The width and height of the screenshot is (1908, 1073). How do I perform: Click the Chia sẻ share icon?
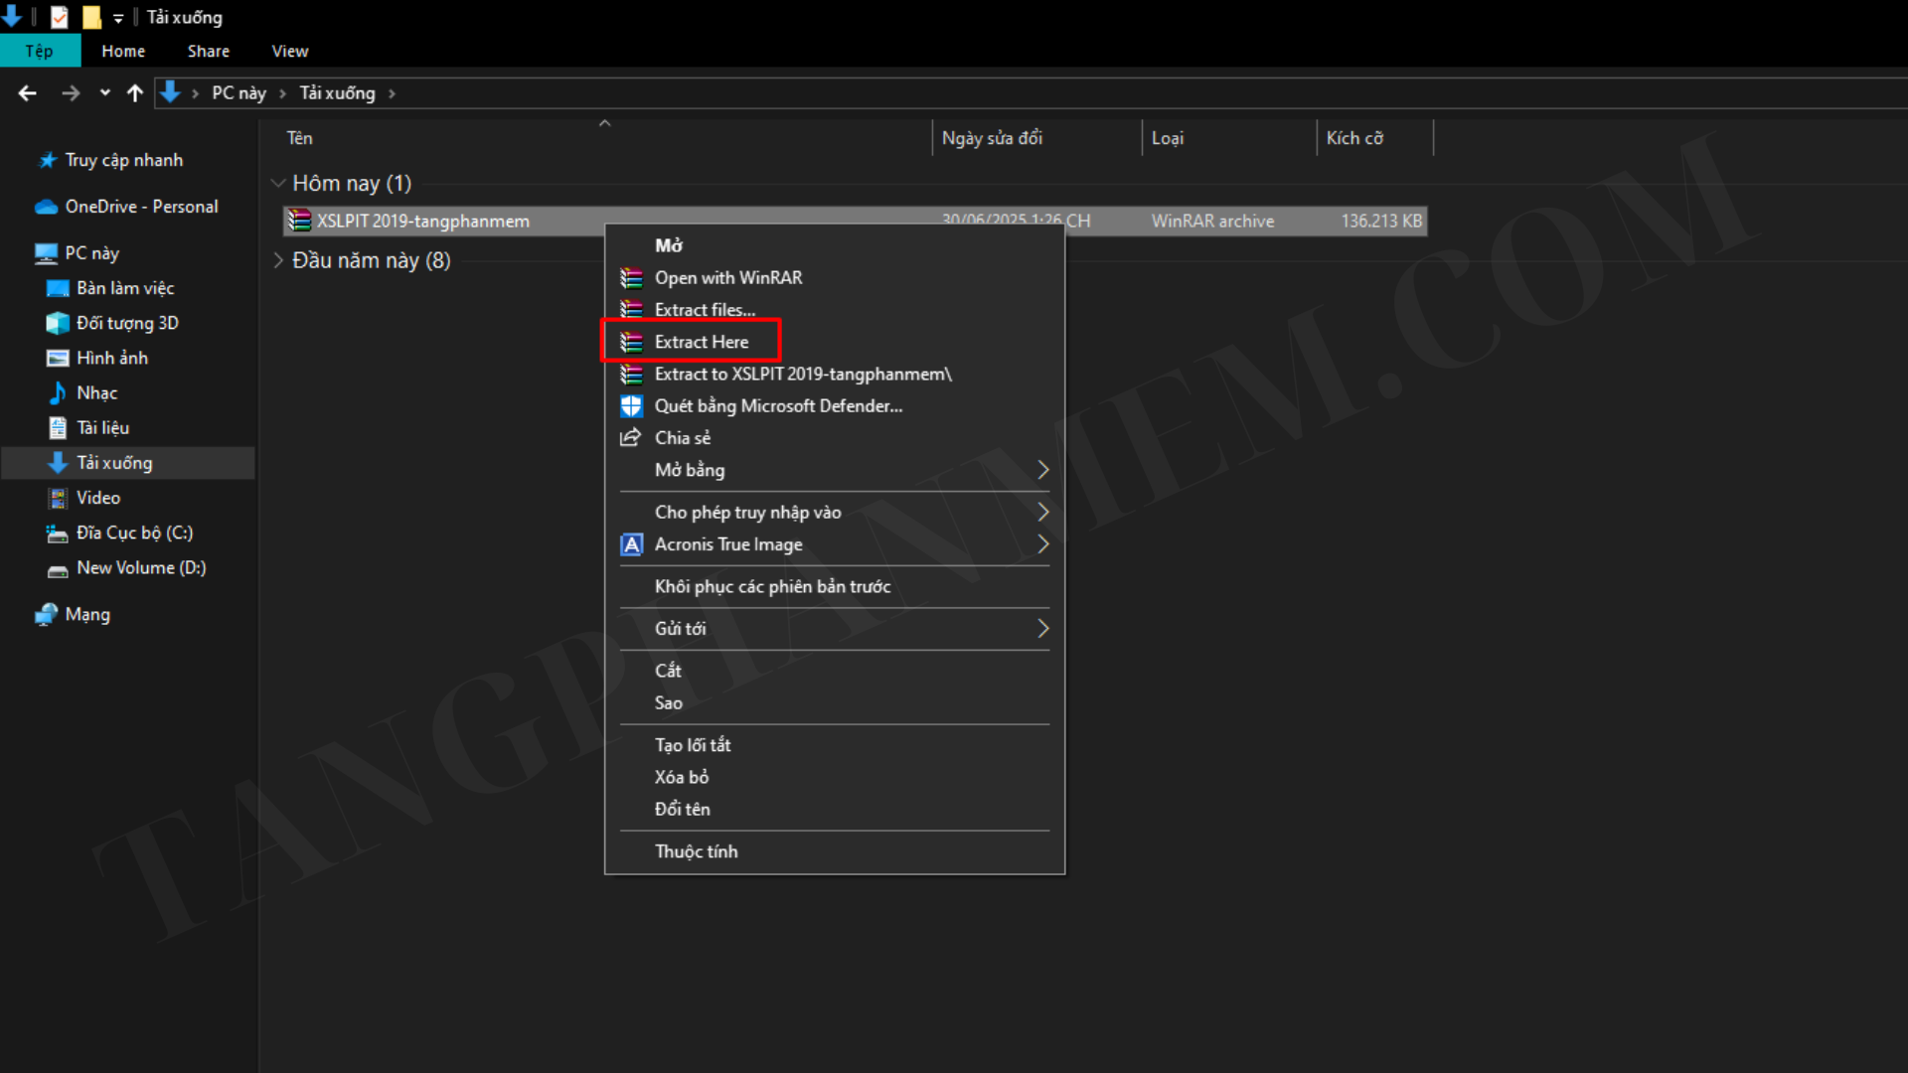click(x=631, y=437)
